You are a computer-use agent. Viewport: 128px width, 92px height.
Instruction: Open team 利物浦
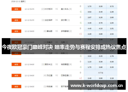pyautogui.click(x=49, y=87)
